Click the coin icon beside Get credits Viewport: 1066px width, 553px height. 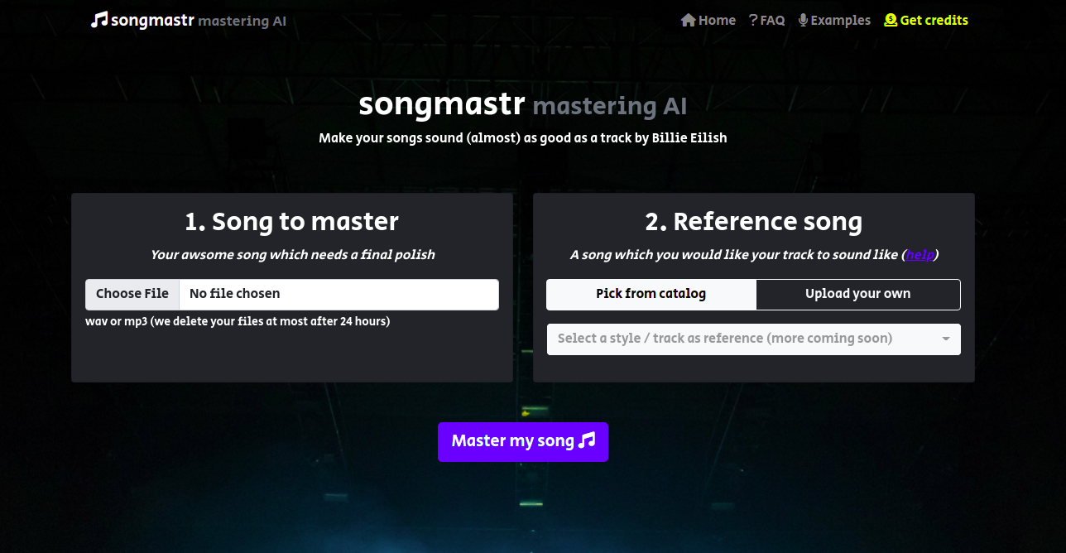889,20
